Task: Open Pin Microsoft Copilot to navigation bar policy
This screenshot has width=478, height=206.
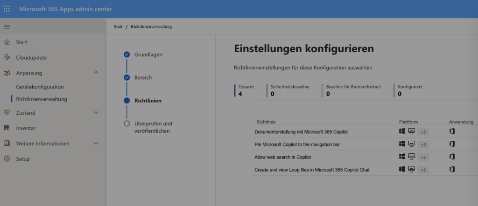Action: click(x=297, y=144)
